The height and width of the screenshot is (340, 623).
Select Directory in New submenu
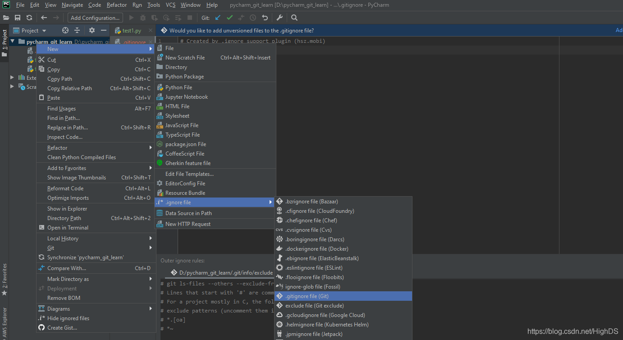[215, 67]
